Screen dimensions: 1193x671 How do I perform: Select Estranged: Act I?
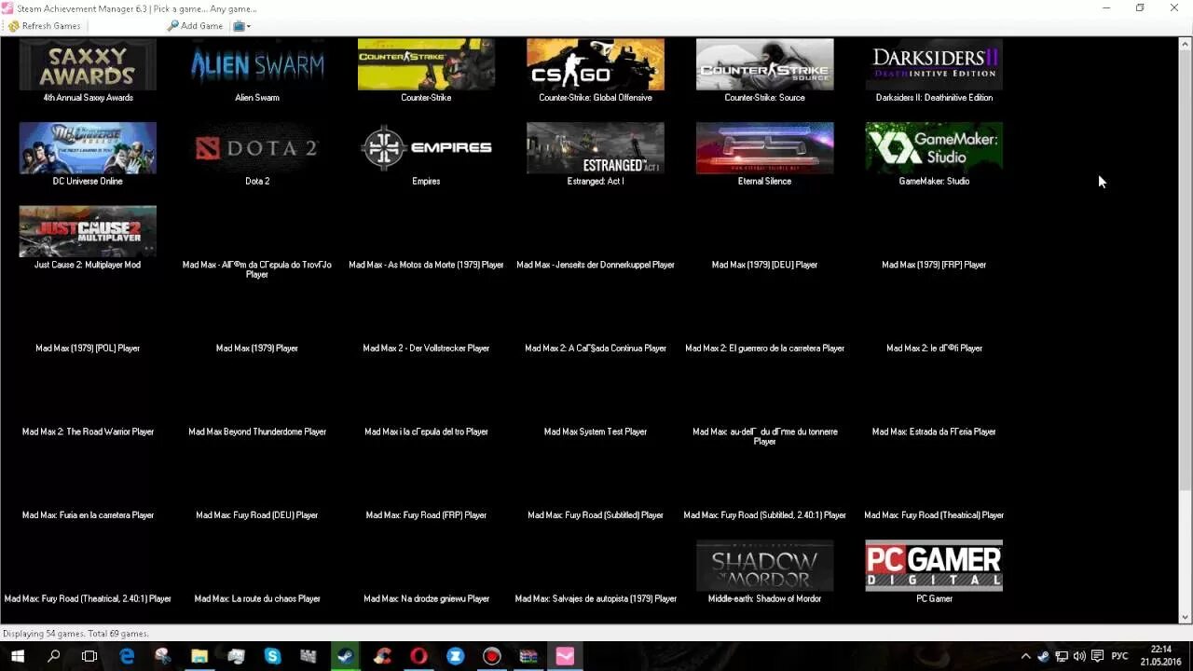click(596, 155)
